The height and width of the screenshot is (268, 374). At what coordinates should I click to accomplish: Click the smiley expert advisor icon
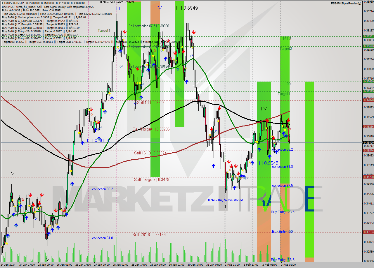[359, 3]
